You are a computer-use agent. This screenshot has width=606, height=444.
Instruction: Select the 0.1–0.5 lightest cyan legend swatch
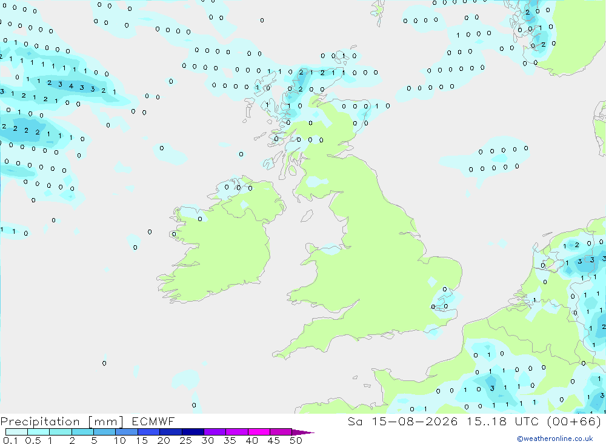pos(16,432)
